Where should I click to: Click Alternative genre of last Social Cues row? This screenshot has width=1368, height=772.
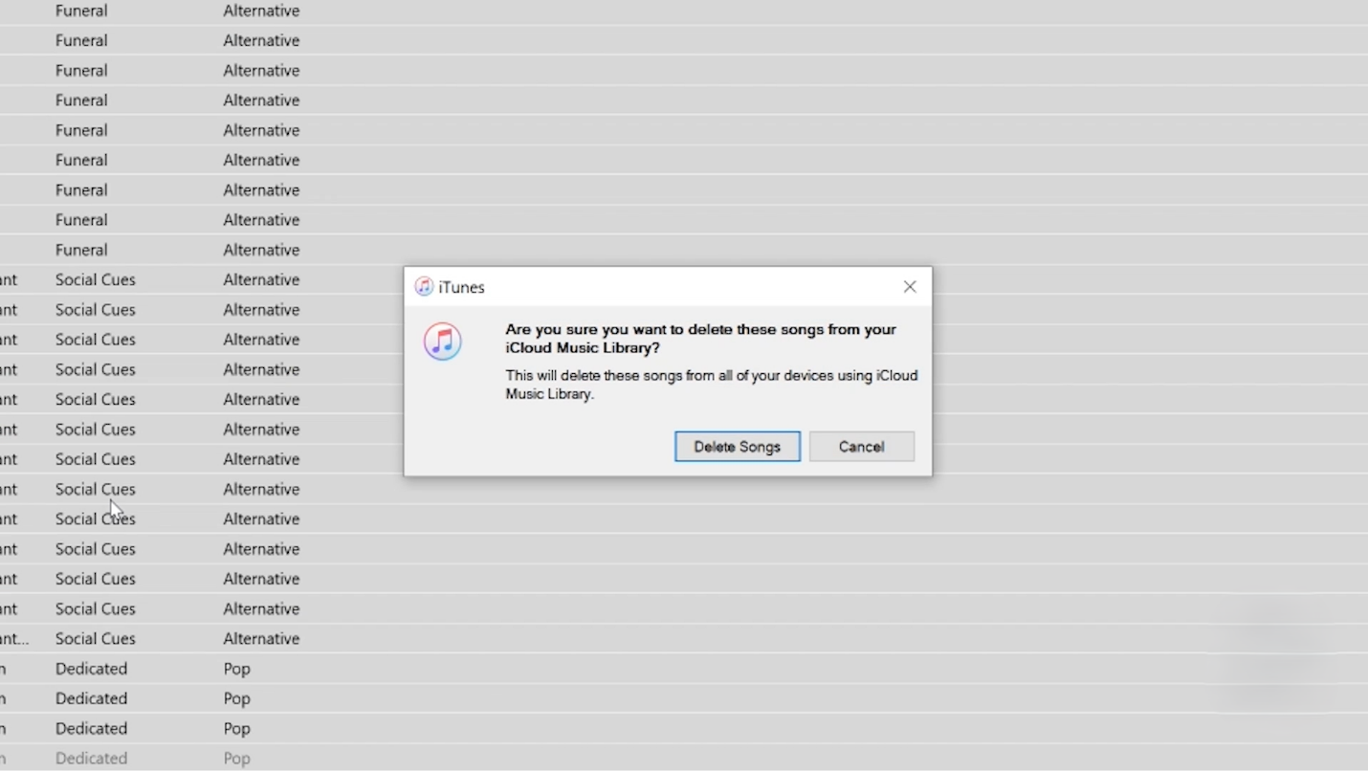pos(261,638)
